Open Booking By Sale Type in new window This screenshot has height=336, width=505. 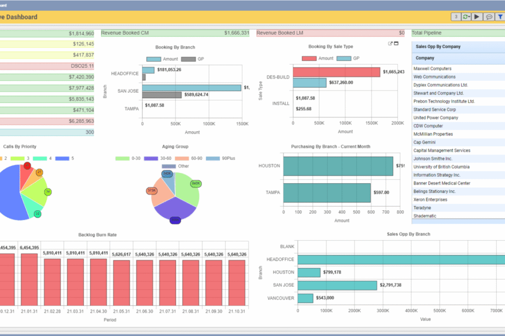coord(390,43)
